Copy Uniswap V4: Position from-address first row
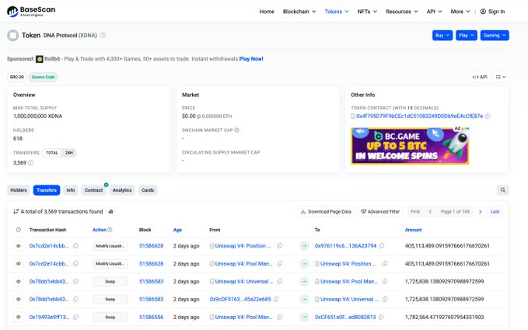This screenshot has width=528, height=330. click(279, 246)
